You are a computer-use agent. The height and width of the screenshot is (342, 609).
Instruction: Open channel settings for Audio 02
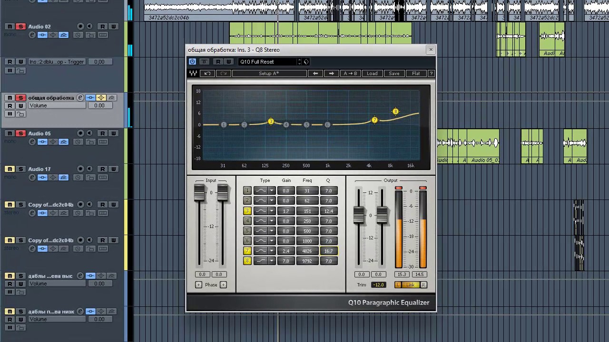click(x=32, y=35)
